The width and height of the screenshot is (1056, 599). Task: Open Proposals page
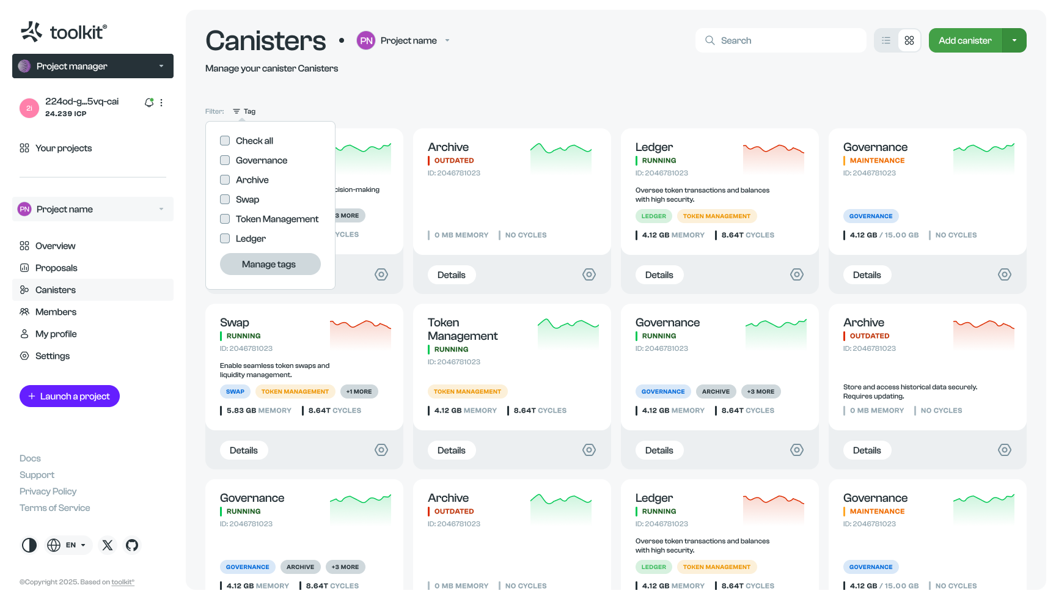tap(93, 268)
